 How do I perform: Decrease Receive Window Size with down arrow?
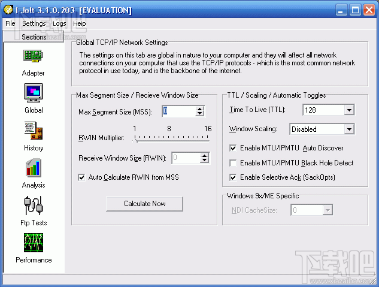click(x=205, y=161)
